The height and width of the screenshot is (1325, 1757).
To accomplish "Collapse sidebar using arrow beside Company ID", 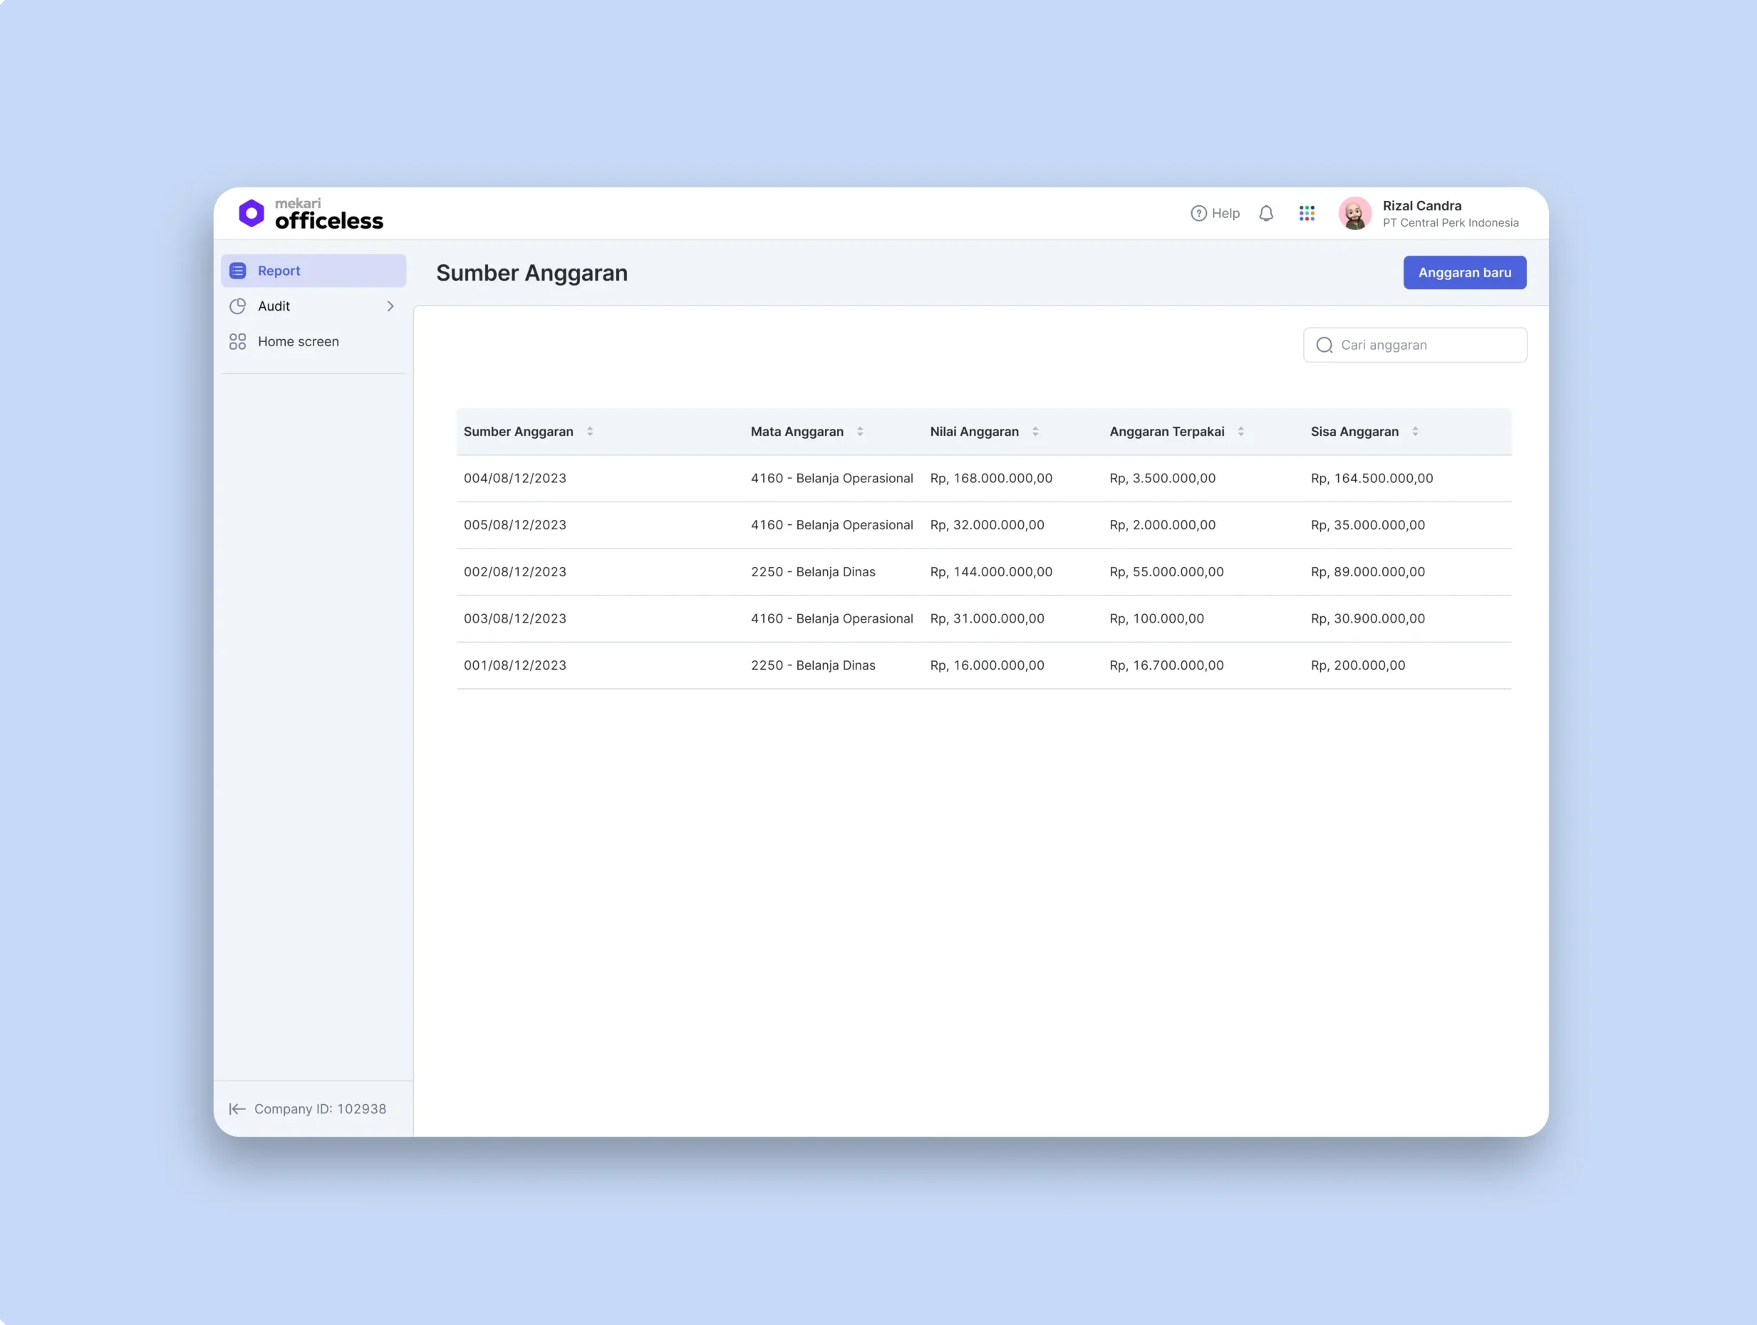I will pos(237,1109).
